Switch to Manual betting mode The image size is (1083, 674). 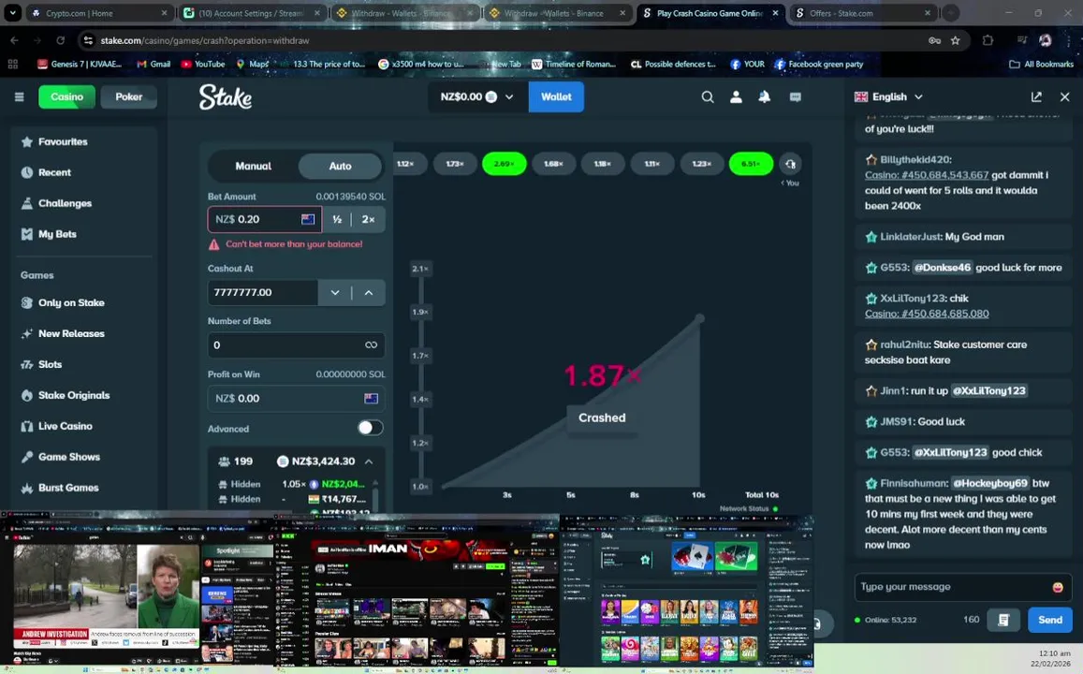coord(253,166)
